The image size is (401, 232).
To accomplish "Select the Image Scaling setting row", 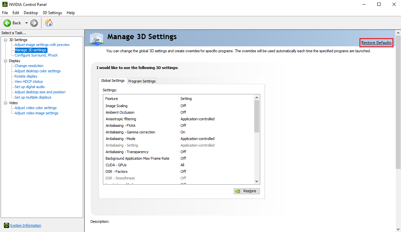I will click(179, 106).
